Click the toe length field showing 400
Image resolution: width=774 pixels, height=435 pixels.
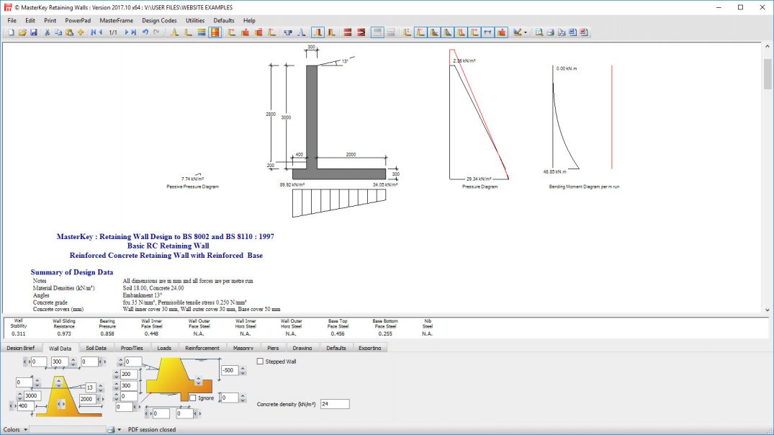pyautogui.click(x=25, y=406)
